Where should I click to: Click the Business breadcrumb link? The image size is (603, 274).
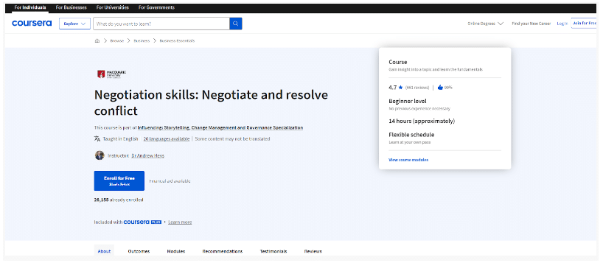142,41
